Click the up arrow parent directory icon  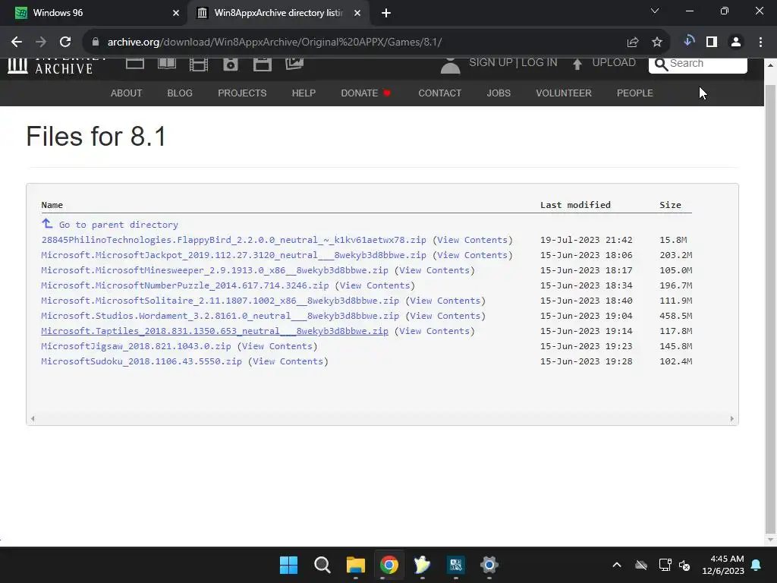click(x=47, y=224)
